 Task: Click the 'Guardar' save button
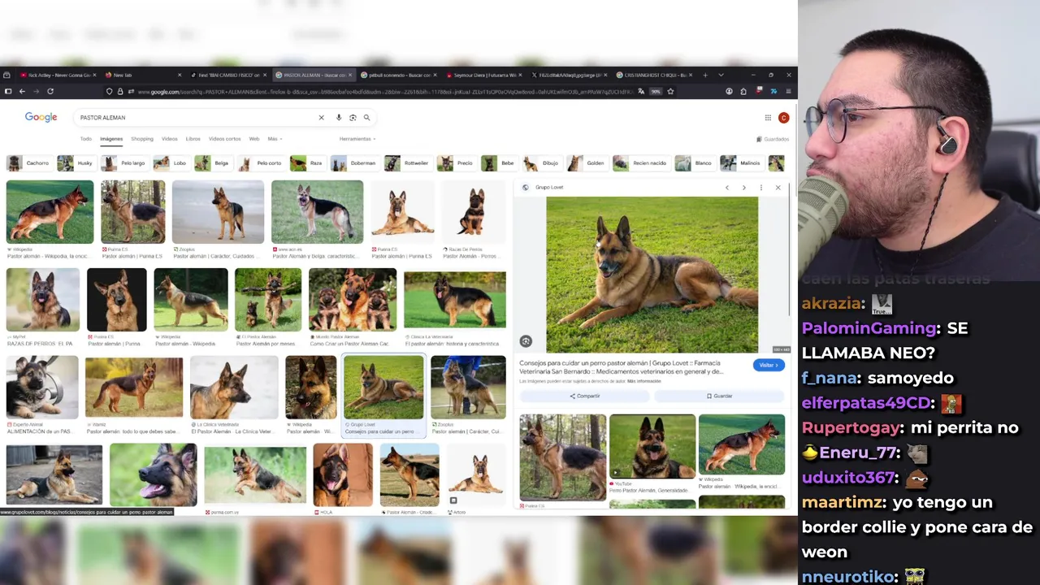(719, 396)
